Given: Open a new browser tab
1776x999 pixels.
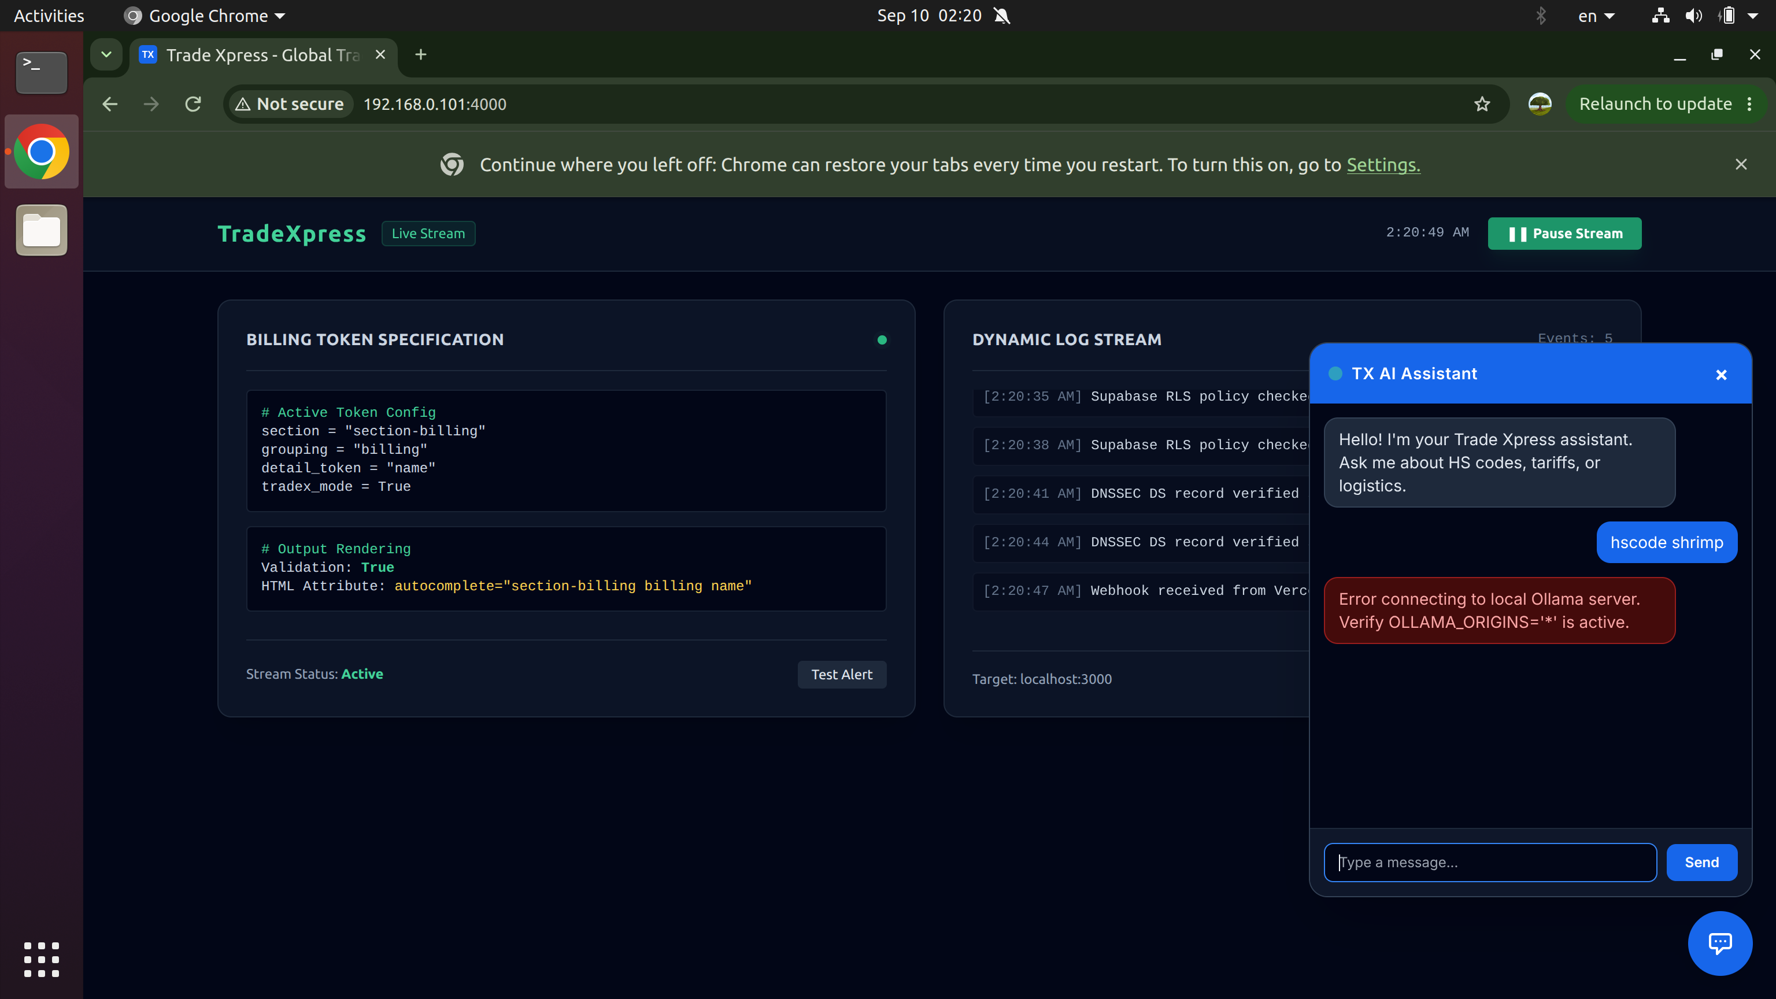Looking at the screenshot, I should pos(420,54).
